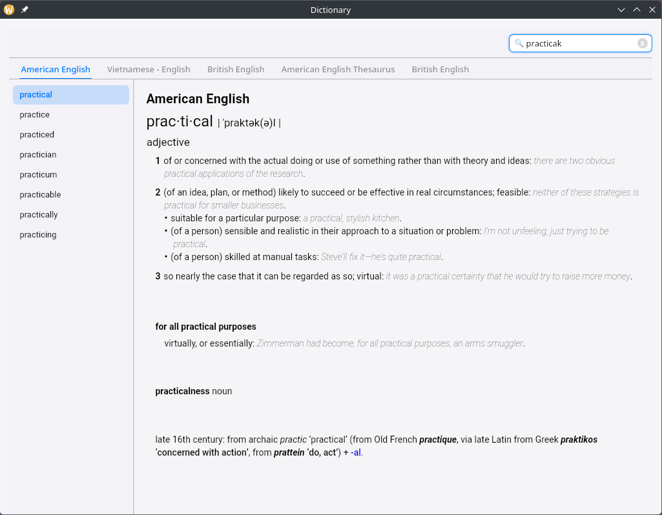
Task: Click the magnifier icon in search box
Action: [519, 43]
